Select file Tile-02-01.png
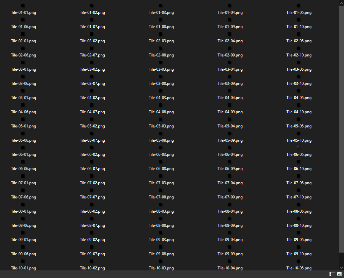 24,41
